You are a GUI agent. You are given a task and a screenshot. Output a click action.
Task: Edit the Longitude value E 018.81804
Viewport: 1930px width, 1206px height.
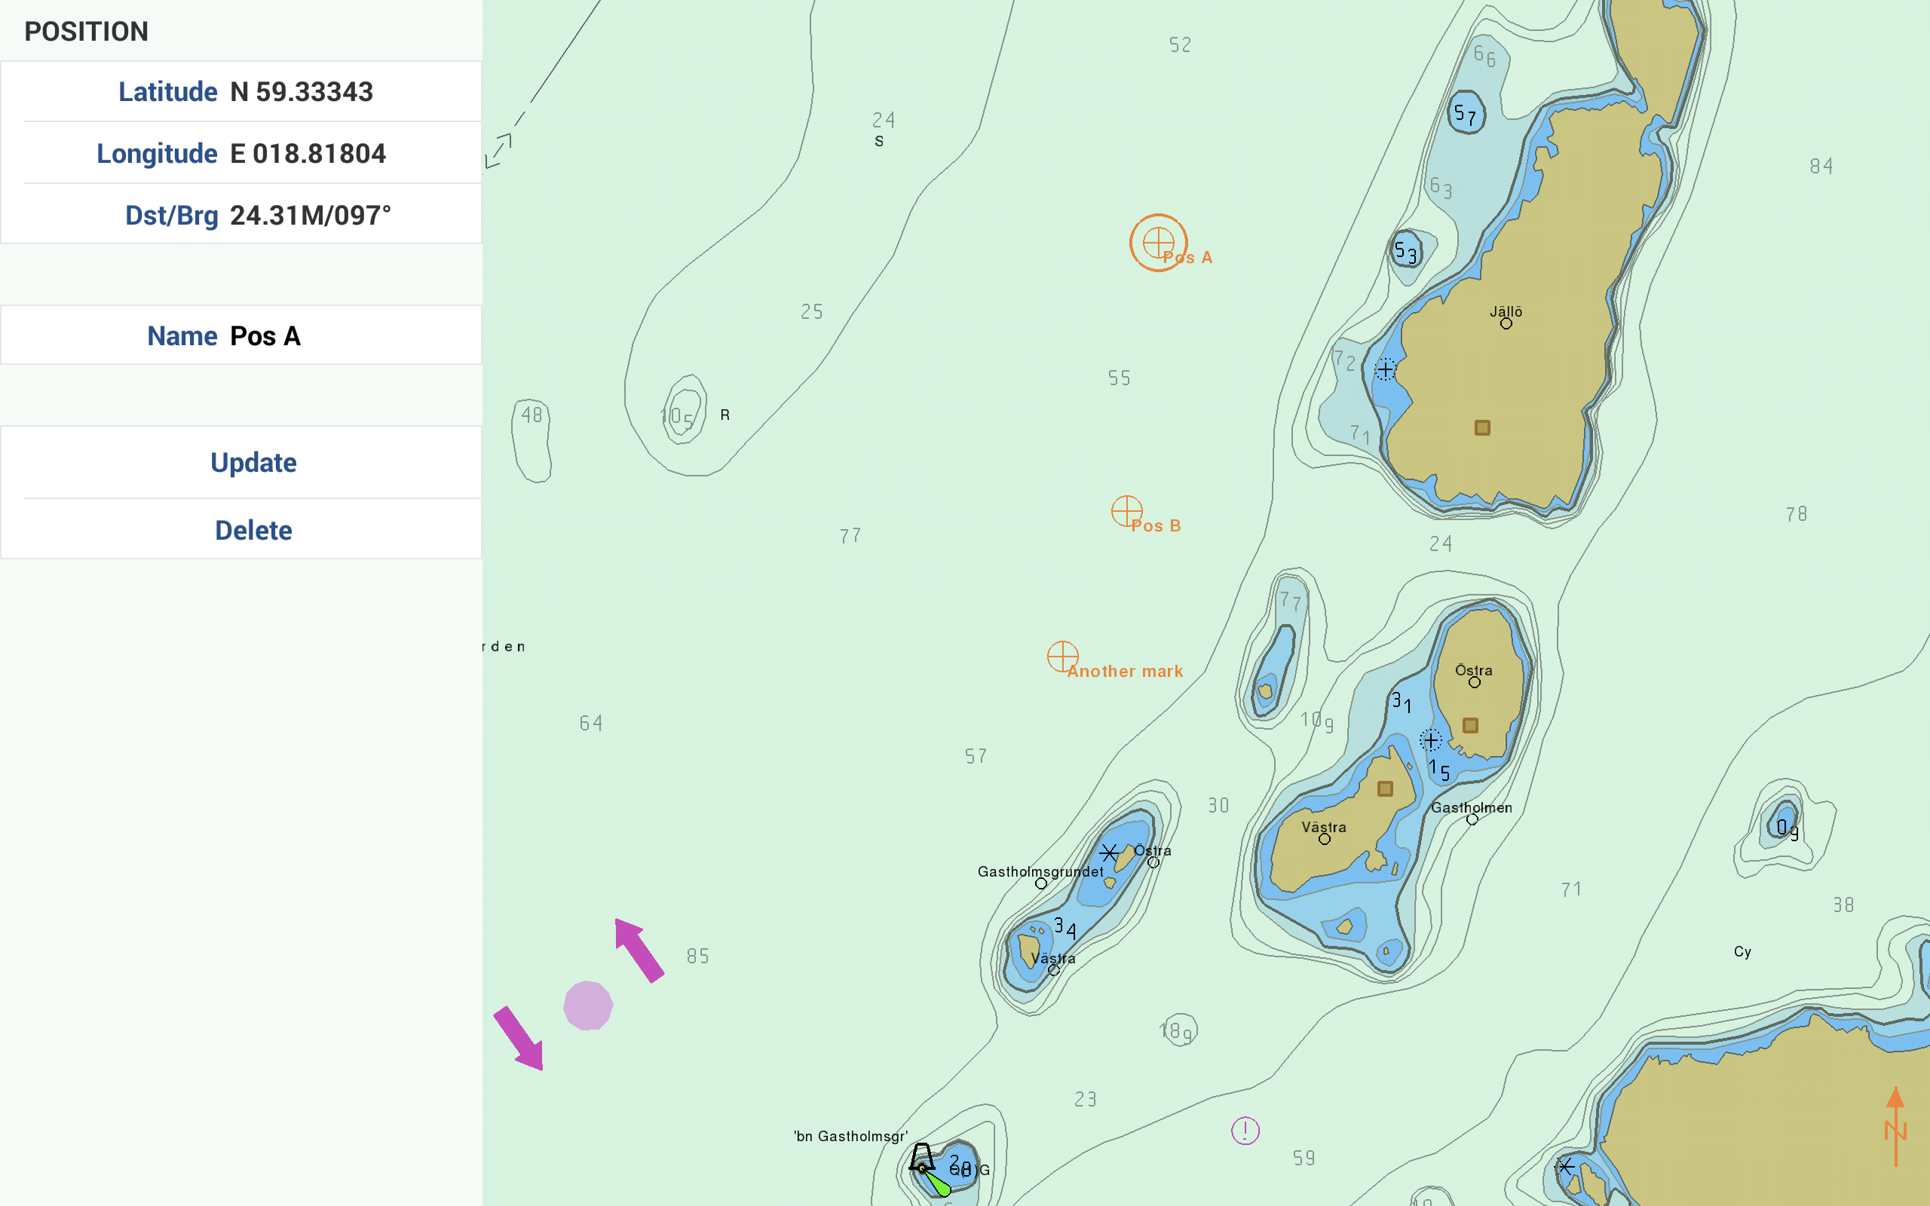point(308,153)
